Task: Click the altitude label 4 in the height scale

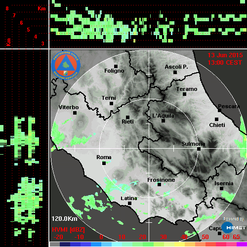Action: [x=36, y=37]
